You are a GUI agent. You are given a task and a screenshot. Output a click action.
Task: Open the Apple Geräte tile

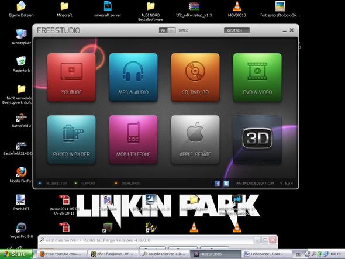pyautogui.click(x=195, y=140)
